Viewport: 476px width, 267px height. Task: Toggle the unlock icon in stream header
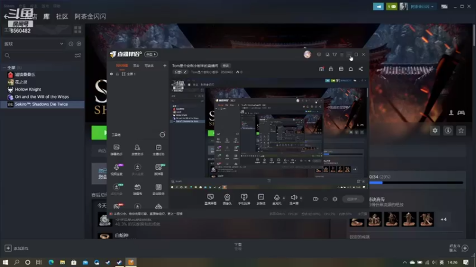tap(331, 69)
